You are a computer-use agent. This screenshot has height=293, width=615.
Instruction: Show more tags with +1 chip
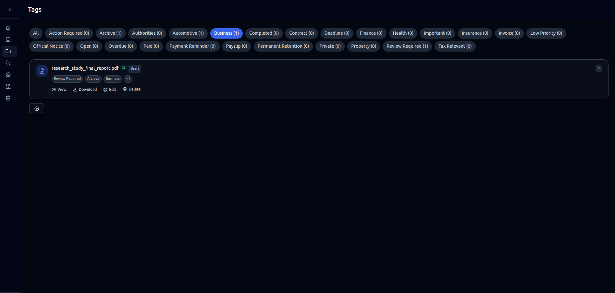point(128,79)
